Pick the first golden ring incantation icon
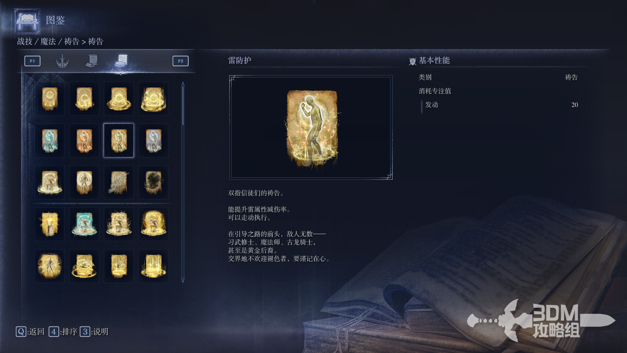Viewport: 627px width, 353px height. [x=50, y=99]
